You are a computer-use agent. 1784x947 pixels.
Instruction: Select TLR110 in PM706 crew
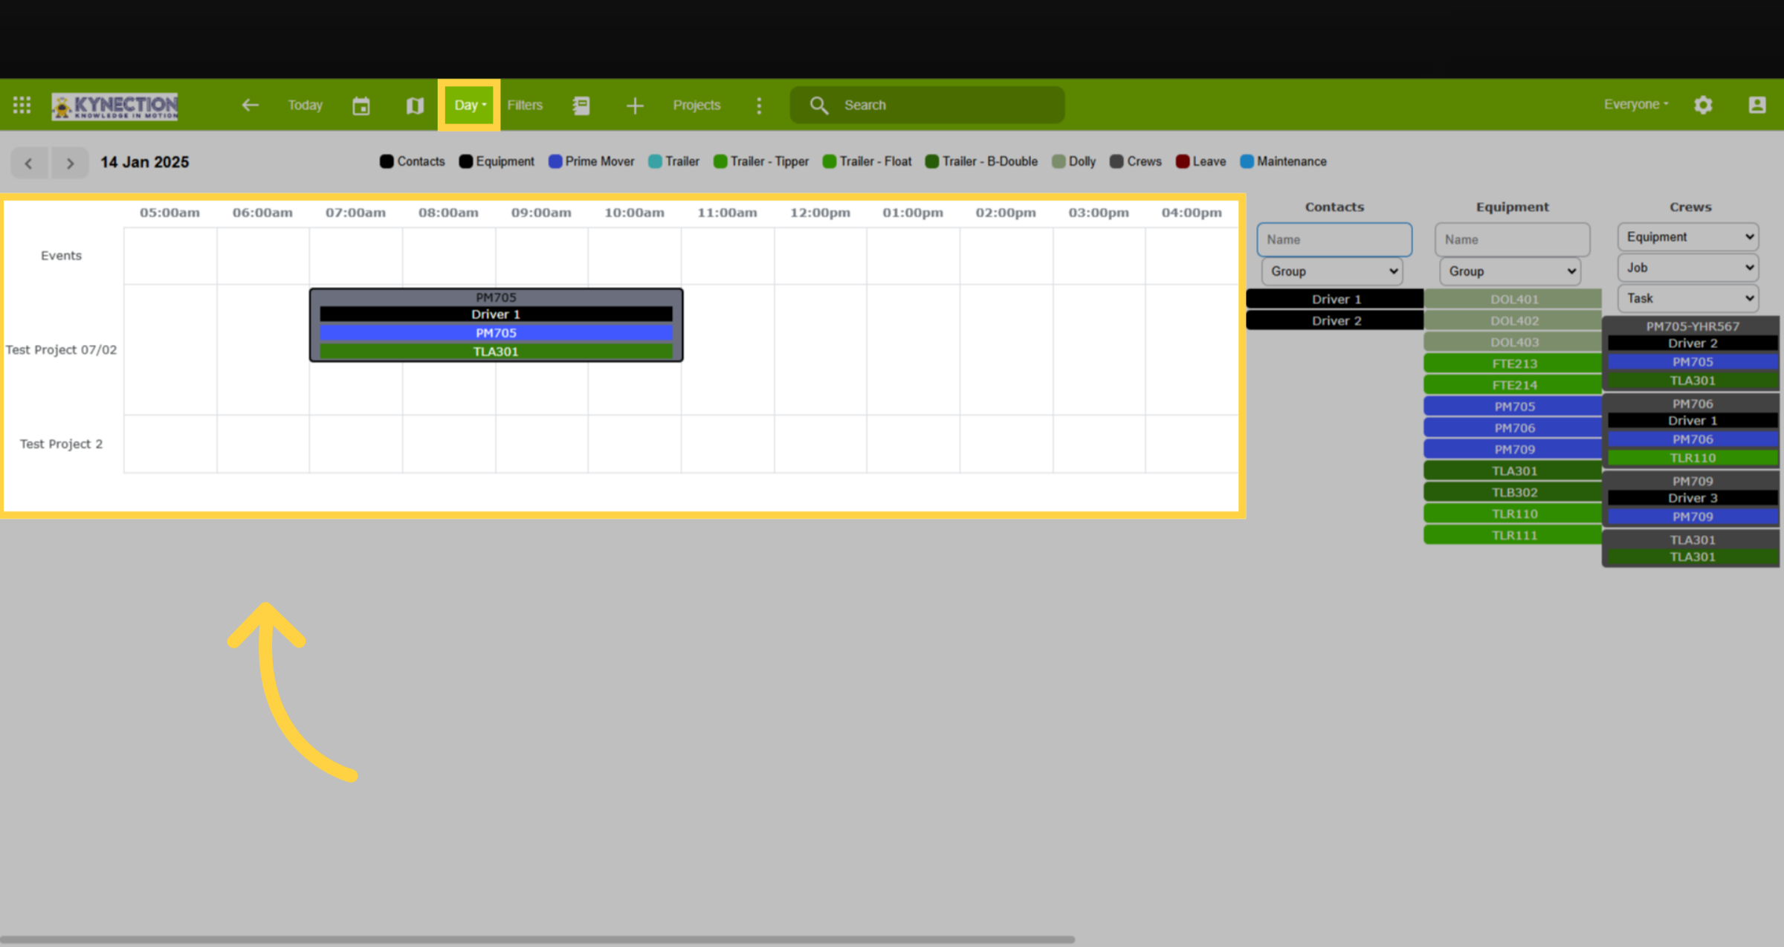pos(1693,458)
